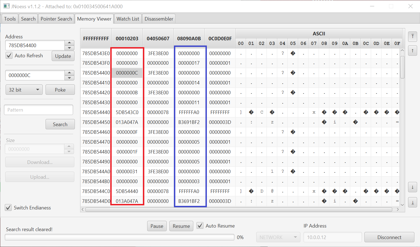Click the 0C0D0E0F column header
Screen dimensions: 420x247
[220, 38]
